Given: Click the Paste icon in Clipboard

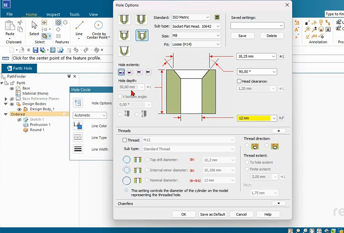Looking at the screenshot, I should [10, 27].
